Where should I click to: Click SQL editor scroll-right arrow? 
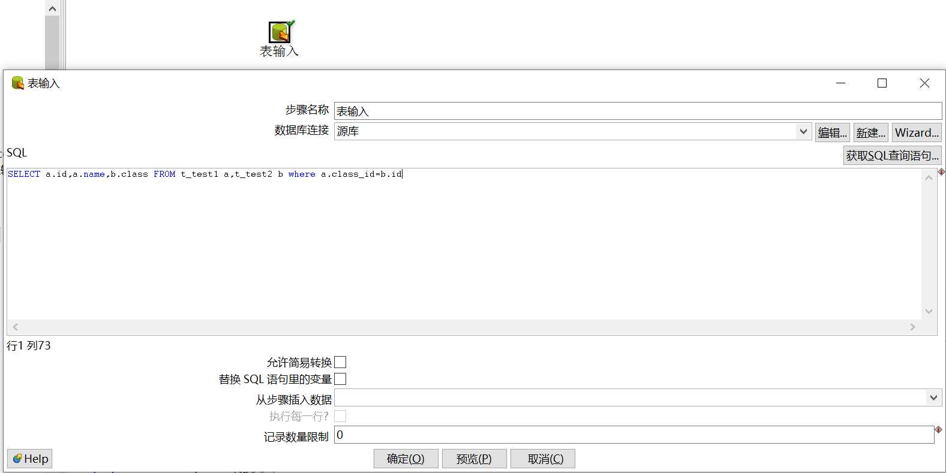click(x=913, y=327)
